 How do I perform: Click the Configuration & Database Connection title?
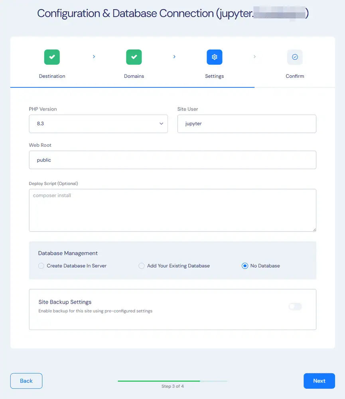click(x=173, y=13)
